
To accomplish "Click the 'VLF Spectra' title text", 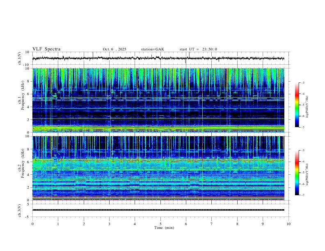I will (x=46, y=49).
